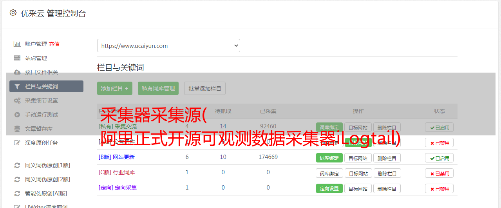501x208 pixels.
Task: Click the gears icon for 采集细节设置
Action: (17, 100)
